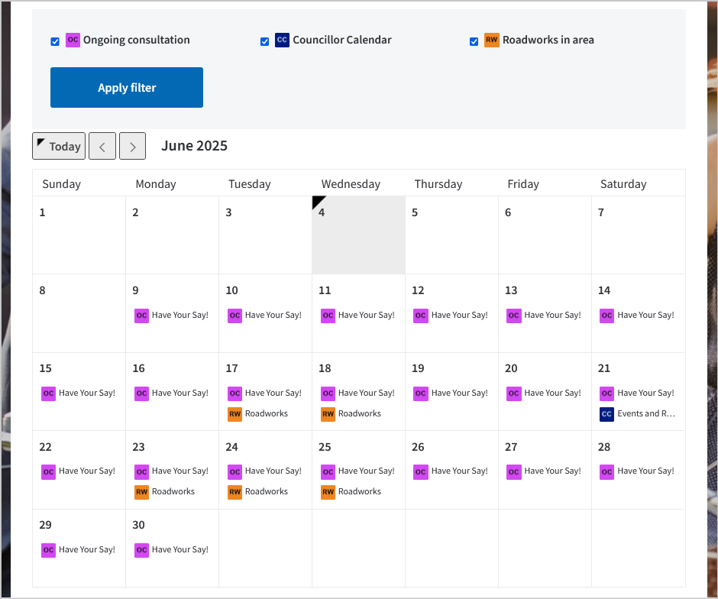
Task: Click the OC icon on June 9's Have Your Say event
Action: (141, 315)
